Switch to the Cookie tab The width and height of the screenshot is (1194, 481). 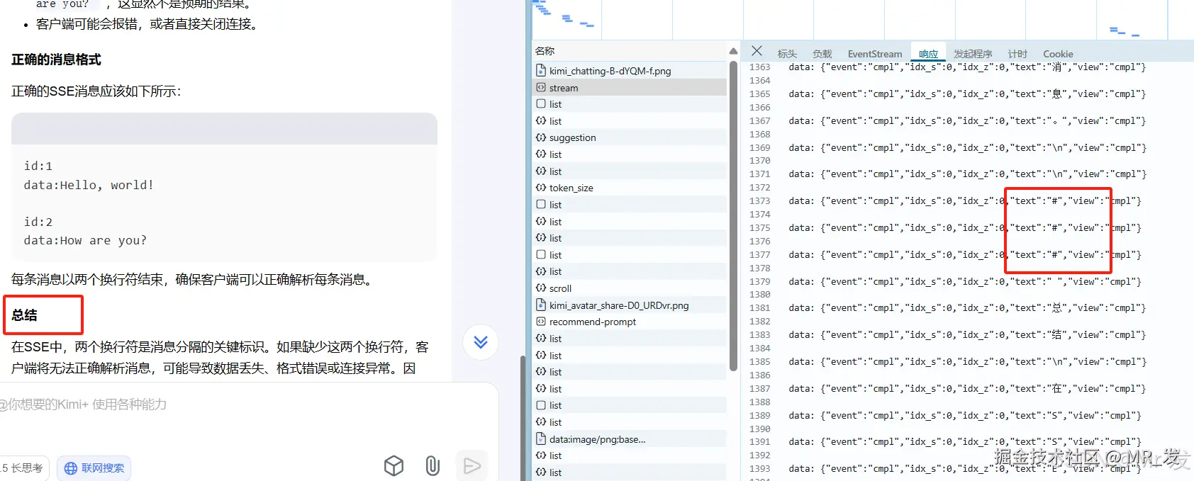point(1058,54)
